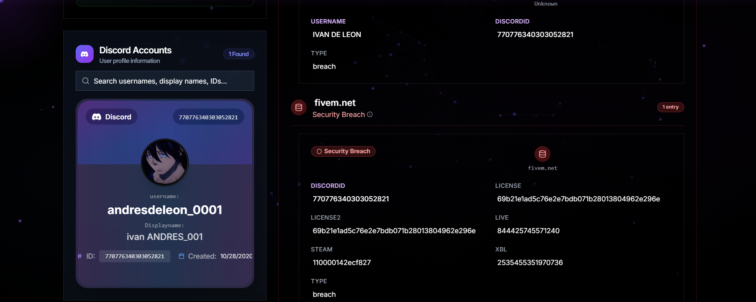Select the LIVE value 844425745571240
756x302 pixels.
528,231
